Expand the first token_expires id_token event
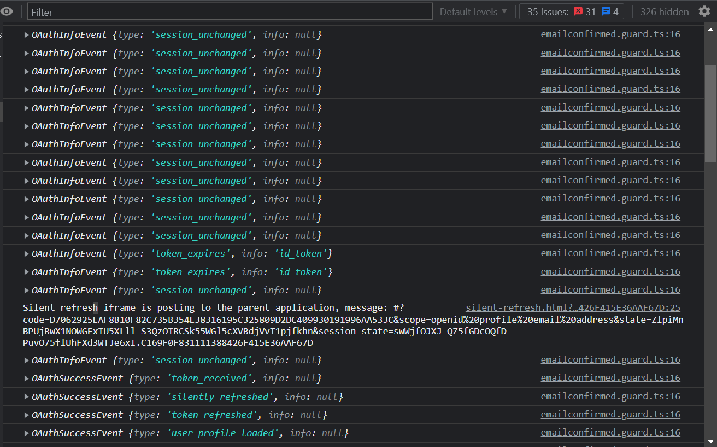717x447 pixels. [26, 253]
